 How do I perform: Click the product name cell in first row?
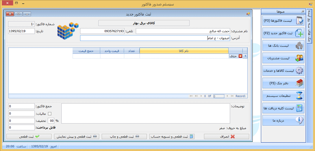tap(184, 56)
